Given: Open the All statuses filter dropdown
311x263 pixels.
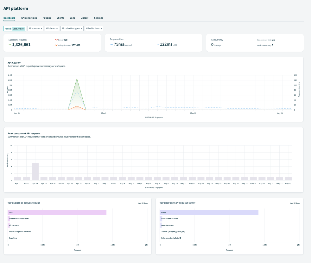Looking at the screenshot, I should (x=35, y=29).
